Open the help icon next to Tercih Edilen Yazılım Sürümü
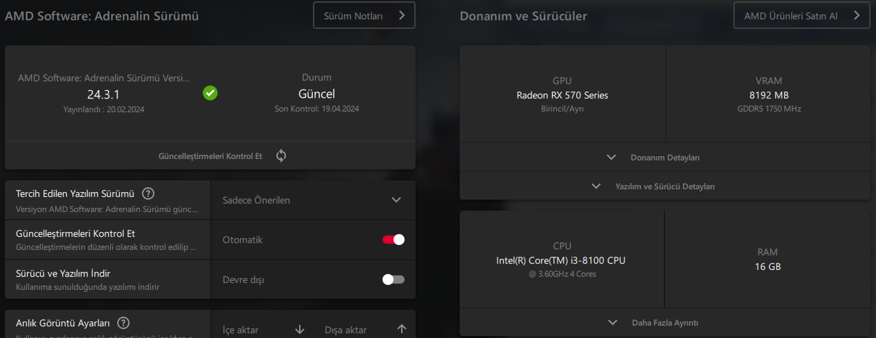Screen dimensions: 876x338 (x=148, y=193)
